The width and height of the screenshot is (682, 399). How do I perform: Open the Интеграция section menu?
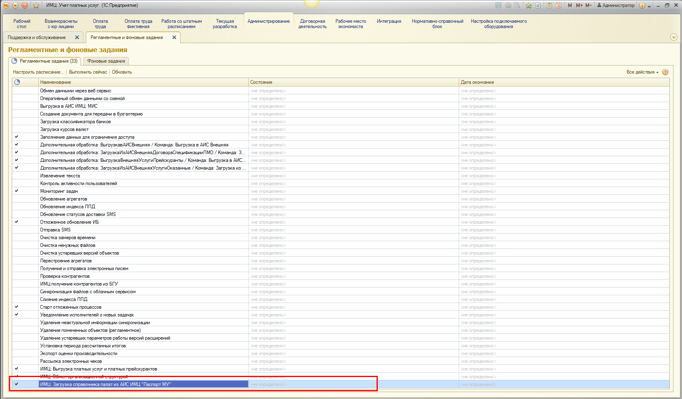pos(389,21)
